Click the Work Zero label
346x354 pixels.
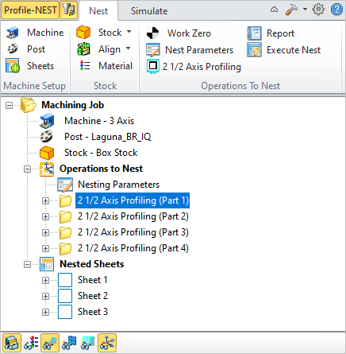pyautogui.click(x=189, y=33)
